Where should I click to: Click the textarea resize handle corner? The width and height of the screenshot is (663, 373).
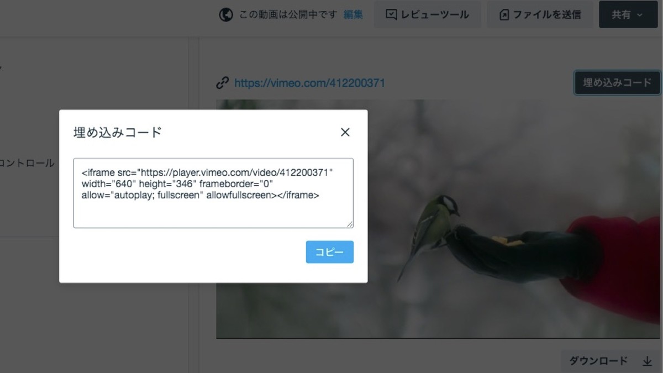coord(350,224)
